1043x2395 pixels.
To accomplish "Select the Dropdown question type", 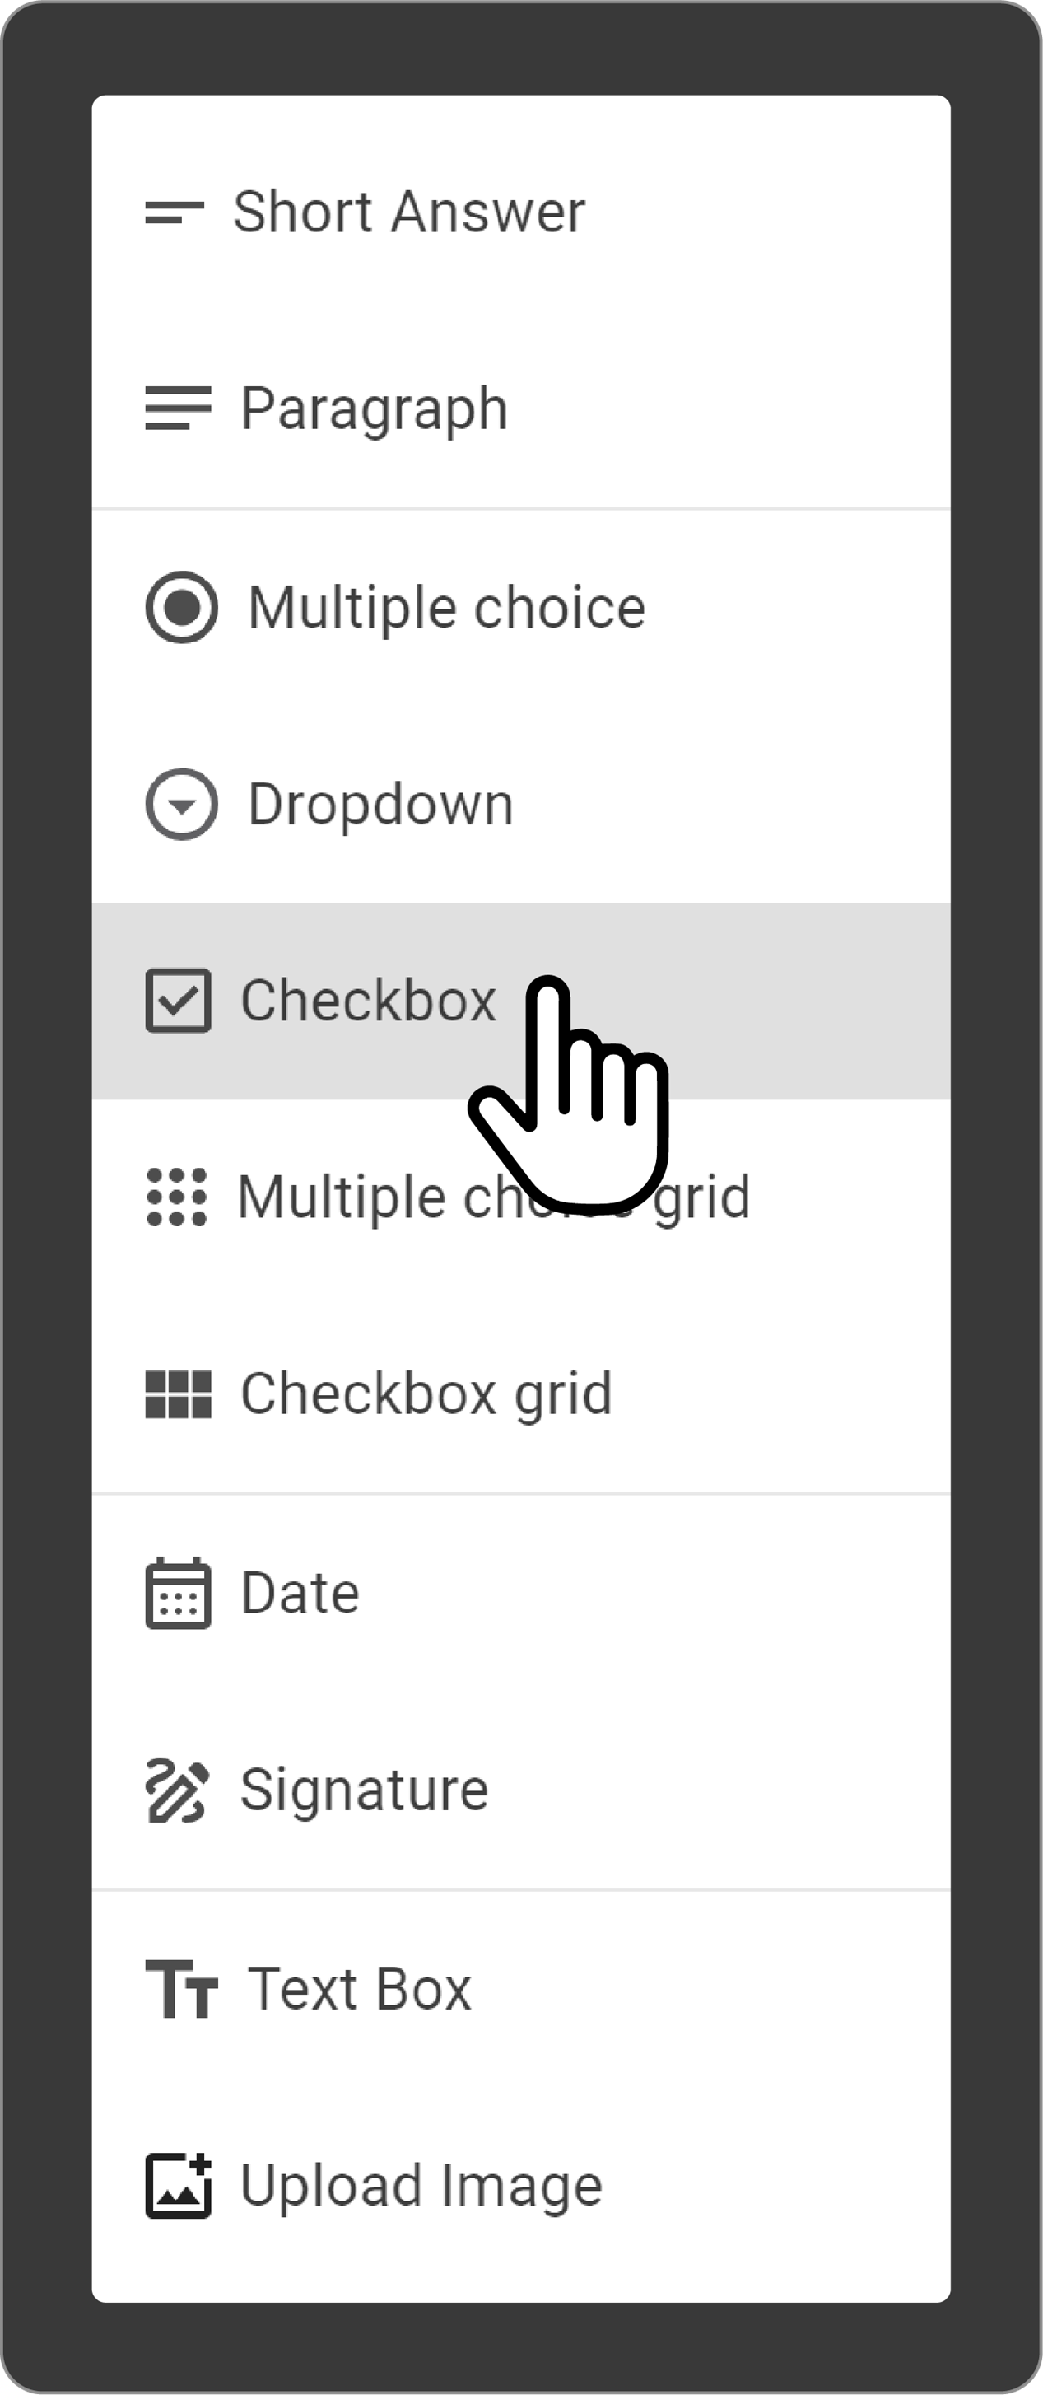I will pyautogui.click(x=380, y=805).
